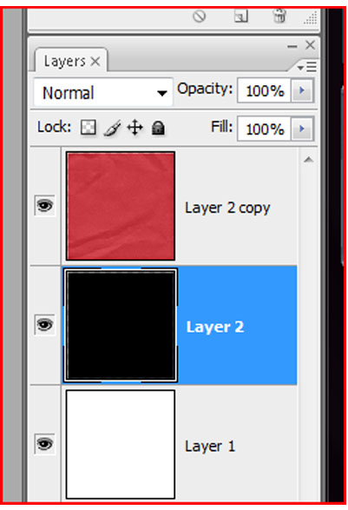Open the Normal blend mode dropdown
The height and width of the screenshot is (510, 348).
(x=103, y=93)
